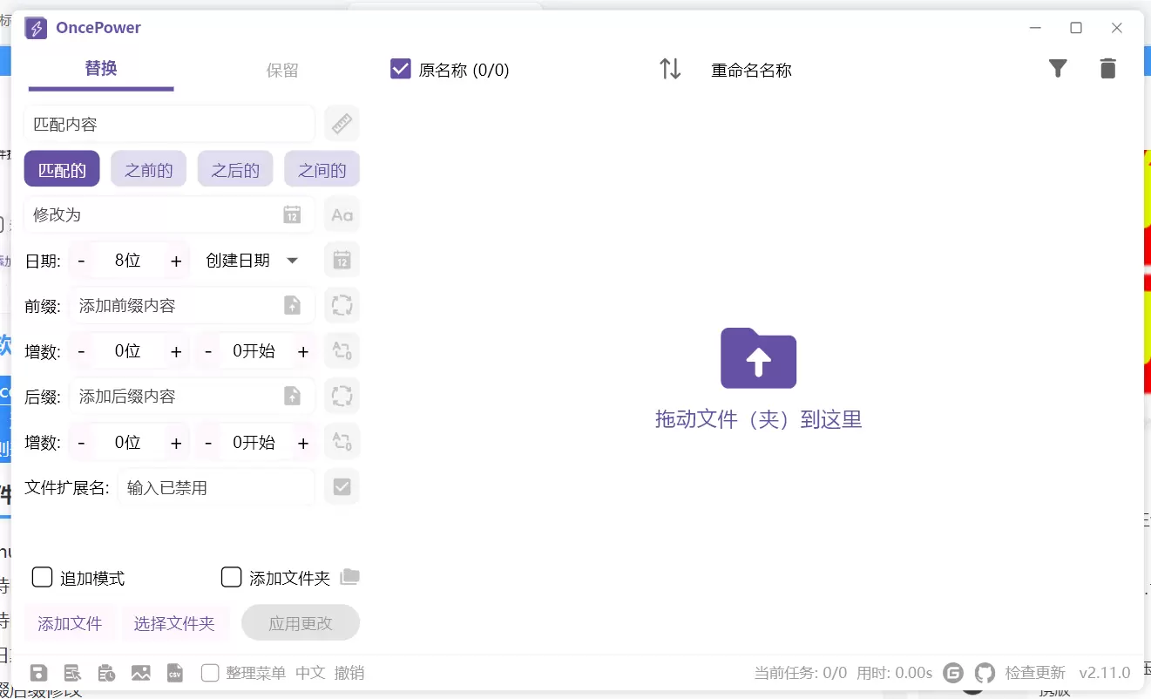Image resolution: width=1151 pixels, height=699 pixels.
Task: Click the 添加文件 button
Action: coord(70,623)
